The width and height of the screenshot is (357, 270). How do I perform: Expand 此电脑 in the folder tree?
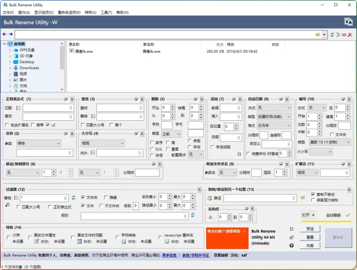4,44
